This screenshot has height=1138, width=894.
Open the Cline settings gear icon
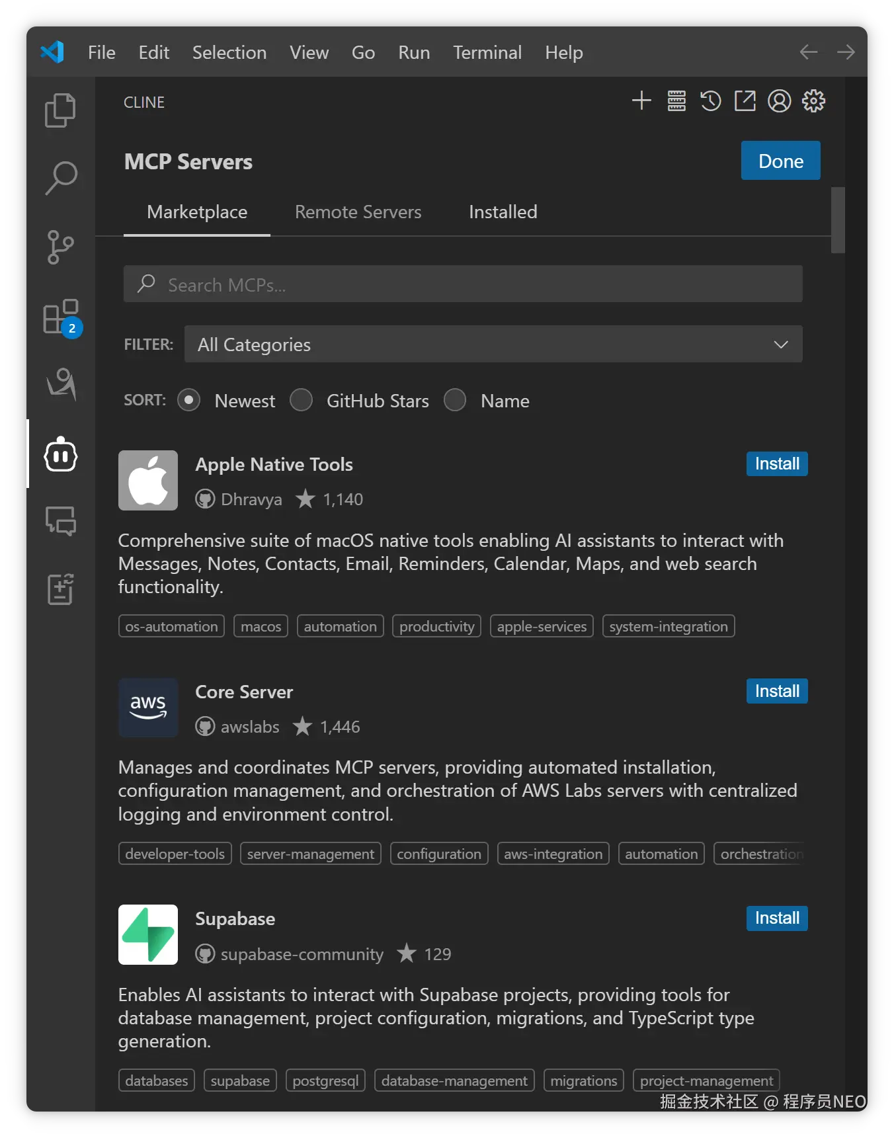813,101
